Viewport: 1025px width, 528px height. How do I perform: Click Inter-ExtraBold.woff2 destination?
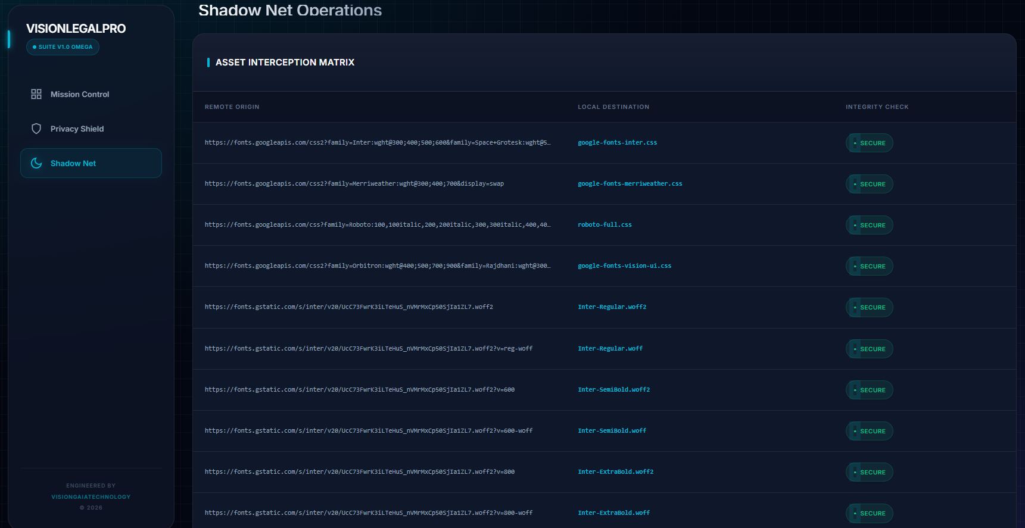616,472
